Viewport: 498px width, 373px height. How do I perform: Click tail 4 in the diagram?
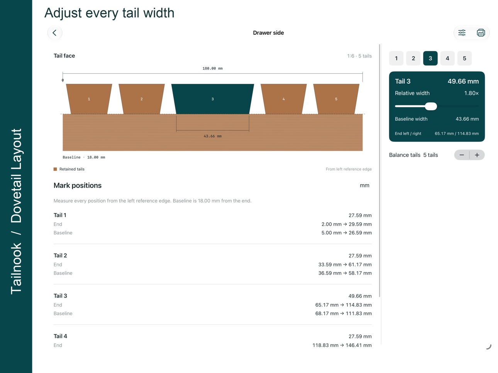click(284, 99)
